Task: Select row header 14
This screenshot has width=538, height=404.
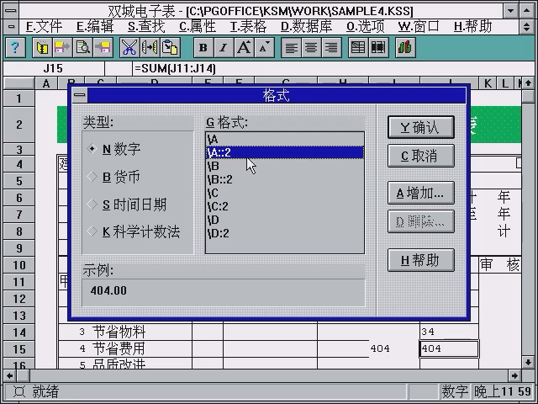Action: (x=19, y=332)
